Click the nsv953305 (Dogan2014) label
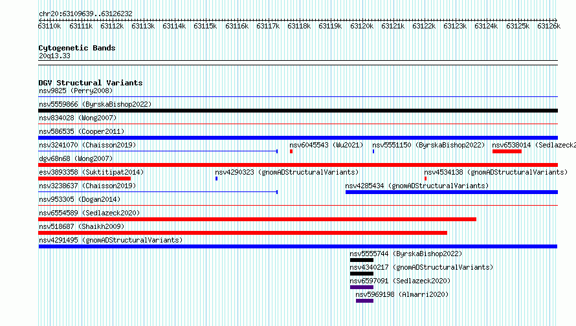The image size is (576, 326). pos(80,199)
